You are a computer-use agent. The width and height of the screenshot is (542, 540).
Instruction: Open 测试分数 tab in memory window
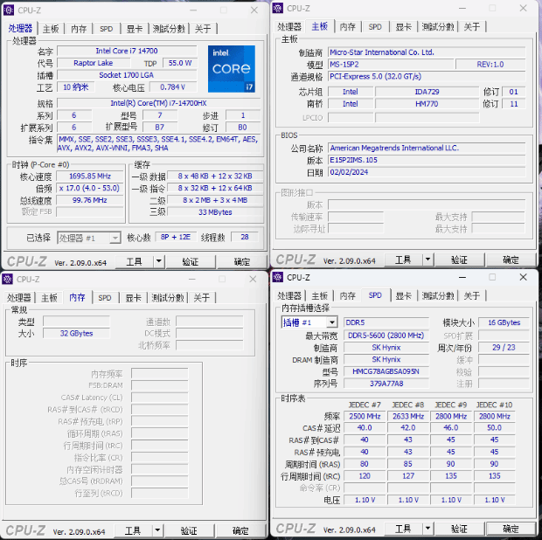[167, 297]
